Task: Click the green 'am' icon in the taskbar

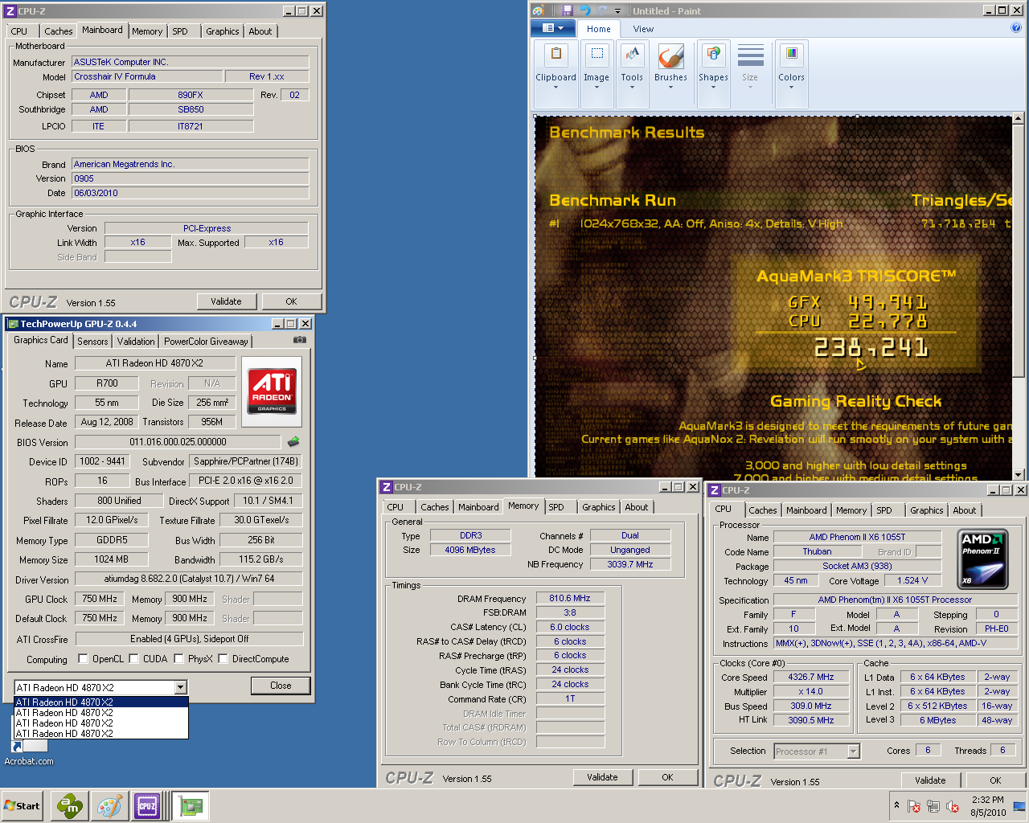Action: [70, 806]
